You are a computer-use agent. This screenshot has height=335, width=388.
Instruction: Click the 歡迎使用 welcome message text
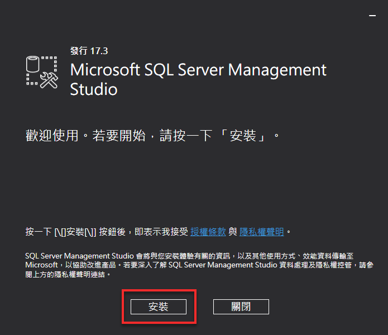[152, 135]
